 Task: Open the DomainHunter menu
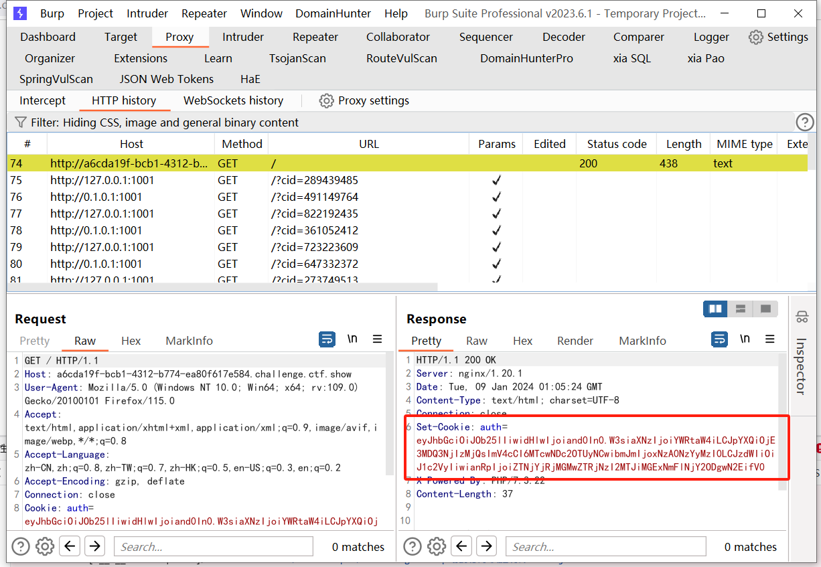(333, 13)
